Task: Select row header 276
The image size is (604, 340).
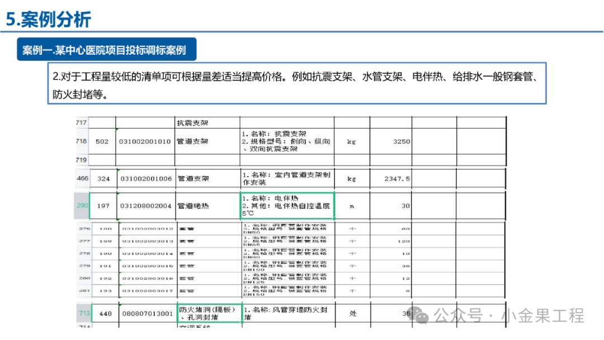Action: point(84,229)
